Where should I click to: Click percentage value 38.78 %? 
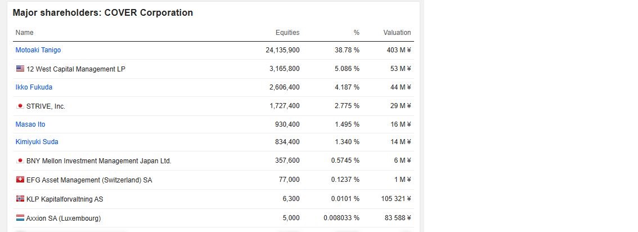(x=347, y=50)
